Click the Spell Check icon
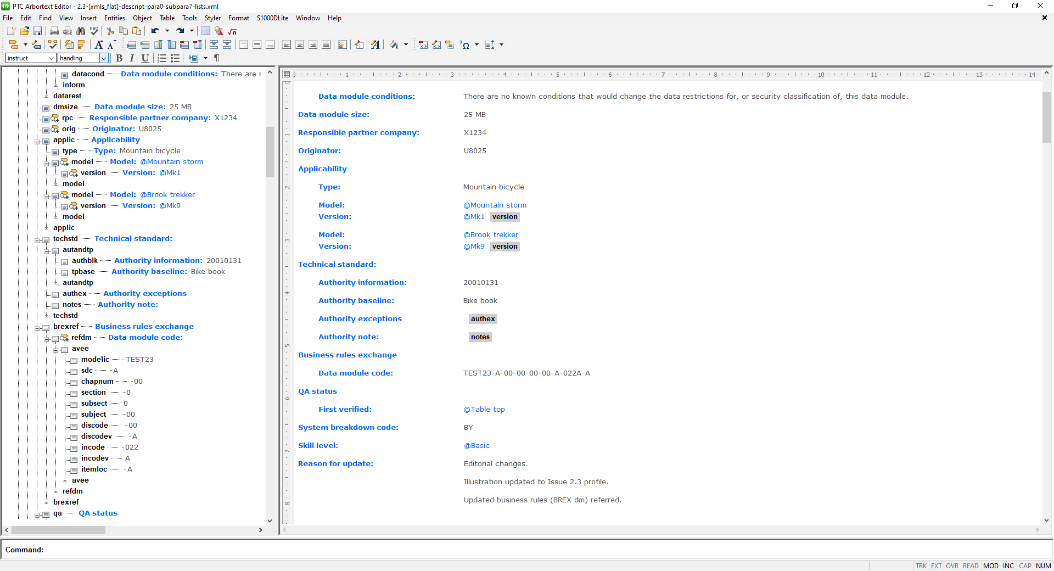Screen dimensions: 1054x571 tap(94, 31)
